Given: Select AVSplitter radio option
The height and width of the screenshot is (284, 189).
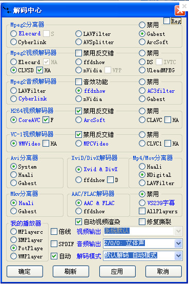Looking at the screenshot, I should click(78, 42).
